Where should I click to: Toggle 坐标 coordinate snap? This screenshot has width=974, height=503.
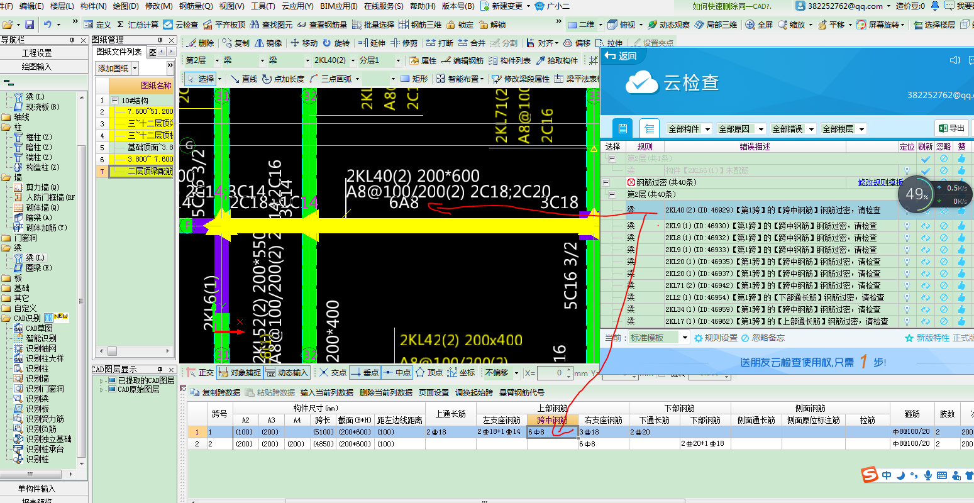click(461, 372)
